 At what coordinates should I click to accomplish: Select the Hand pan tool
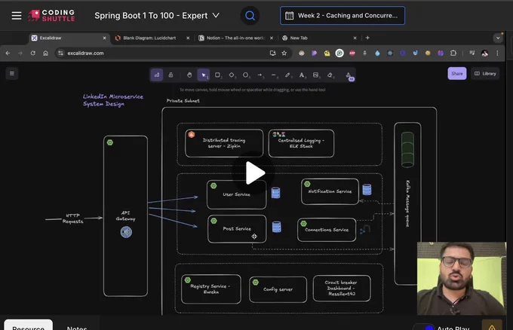(189, 75)
